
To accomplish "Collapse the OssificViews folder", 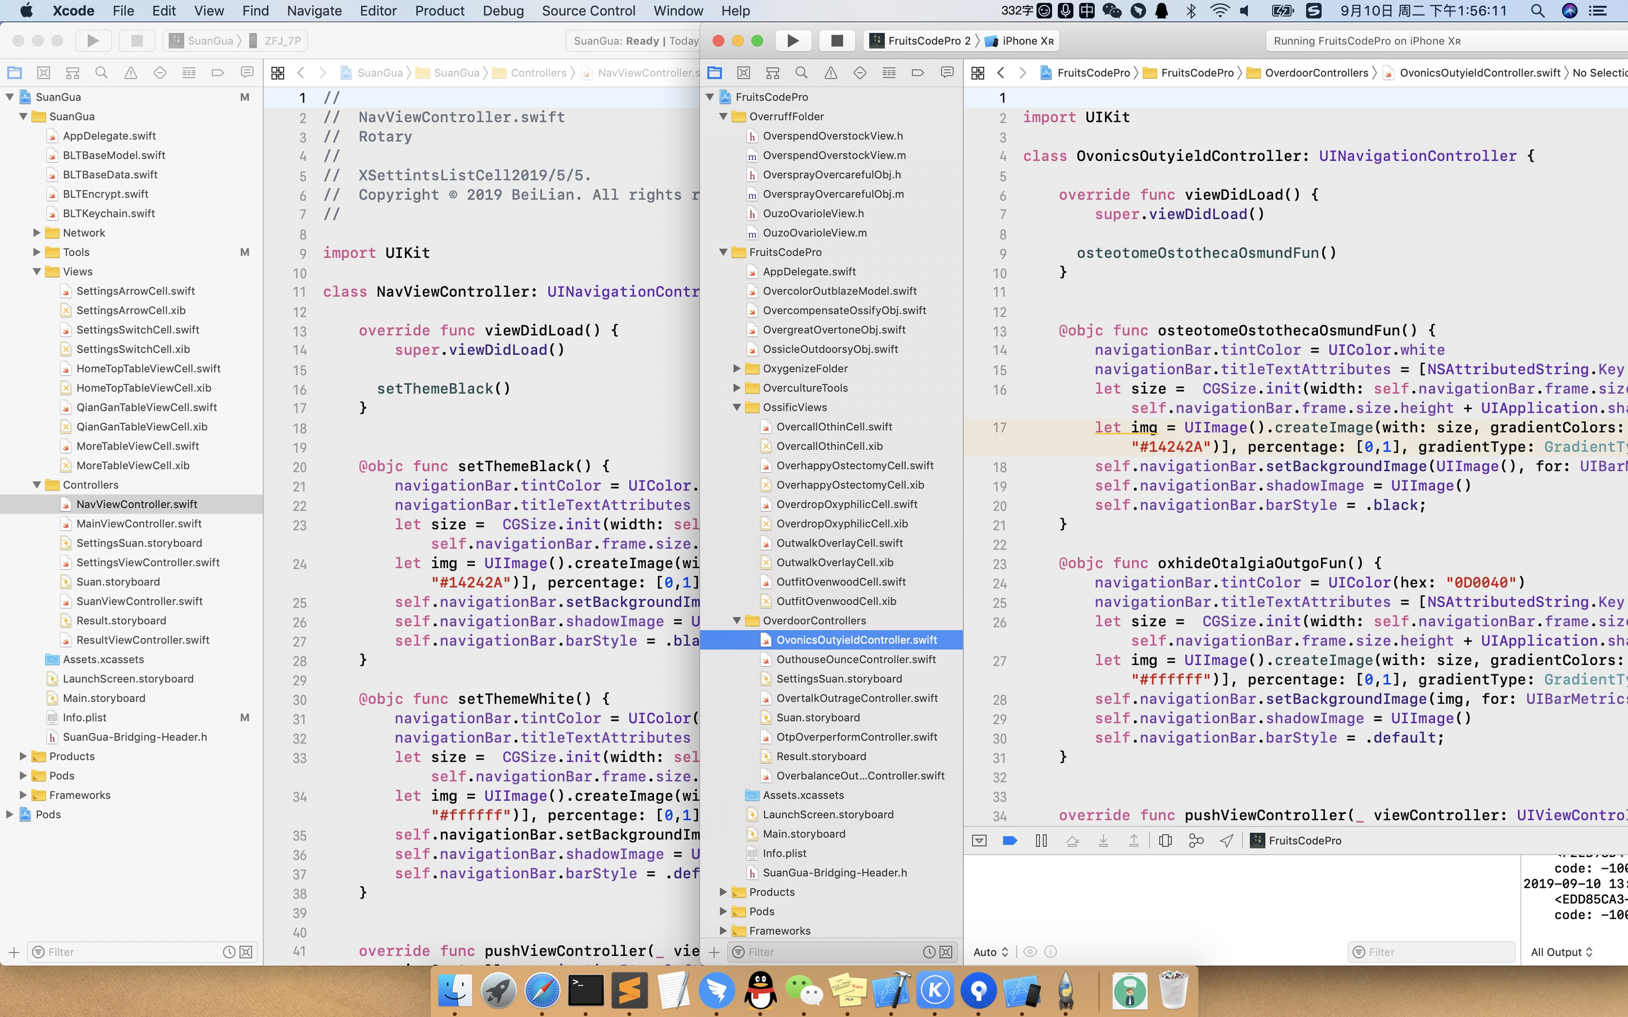I will click(x=737, y=407).
